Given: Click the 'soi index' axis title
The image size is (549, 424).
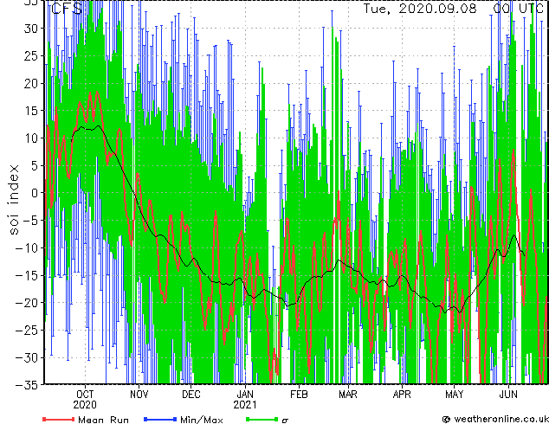Looking at the screenshot, I should click(x=14, y=200).
